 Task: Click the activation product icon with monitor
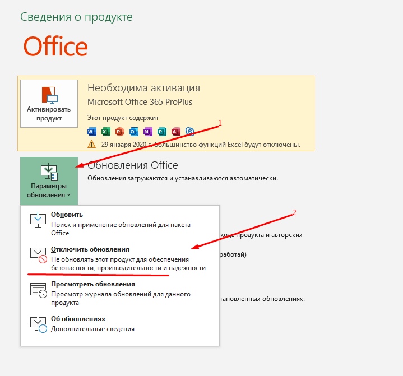(49, 95)
